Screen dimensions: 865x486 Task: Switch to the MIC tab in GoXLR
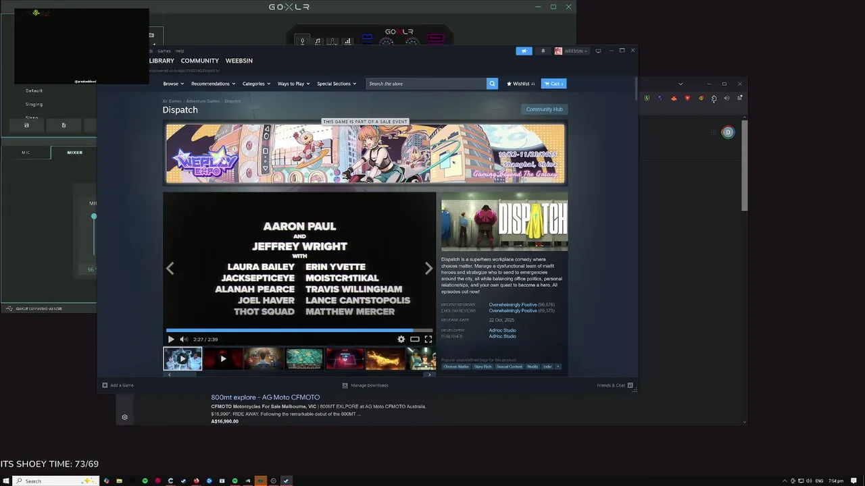click(x=26, y=153)
